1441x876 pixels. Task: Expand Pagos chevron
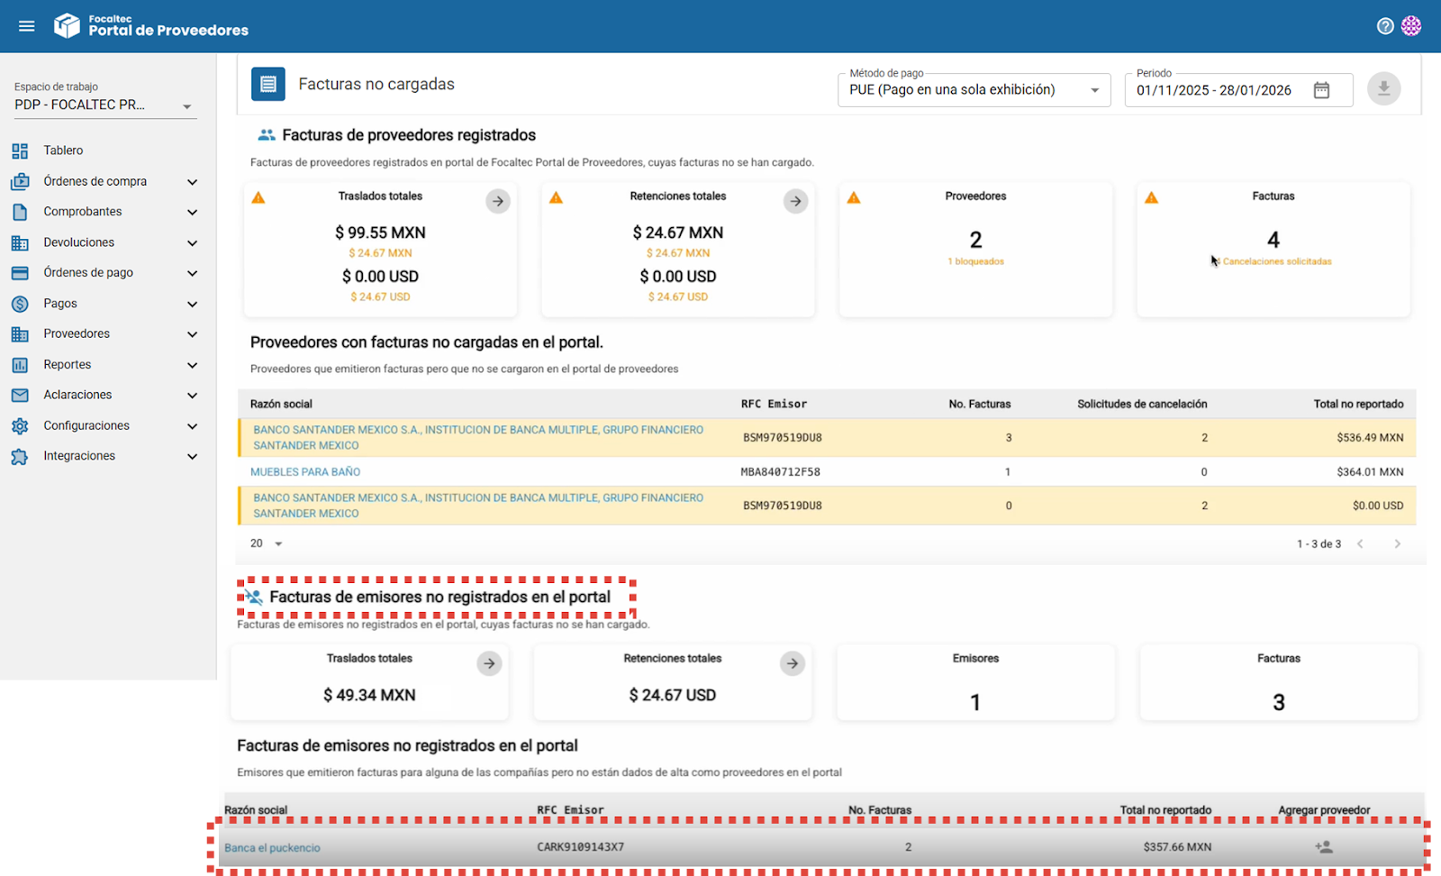coord(192,305)
